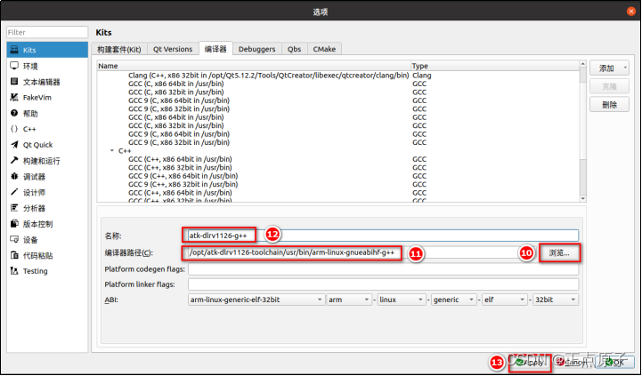Screen dimensions: 642x376
Task: Open the 帮助 question mark icon
Action: [15, 113]
